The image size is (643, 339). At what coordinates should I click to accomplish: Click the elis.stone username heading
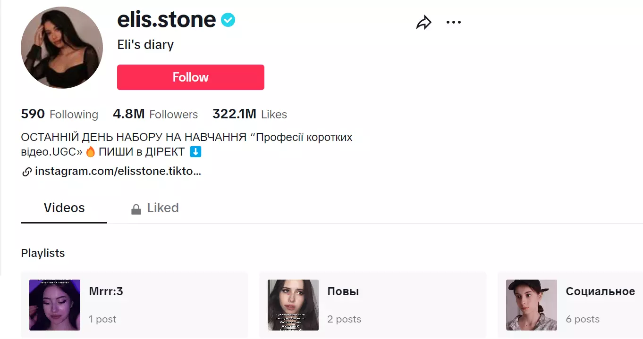[x=166, y=20]
